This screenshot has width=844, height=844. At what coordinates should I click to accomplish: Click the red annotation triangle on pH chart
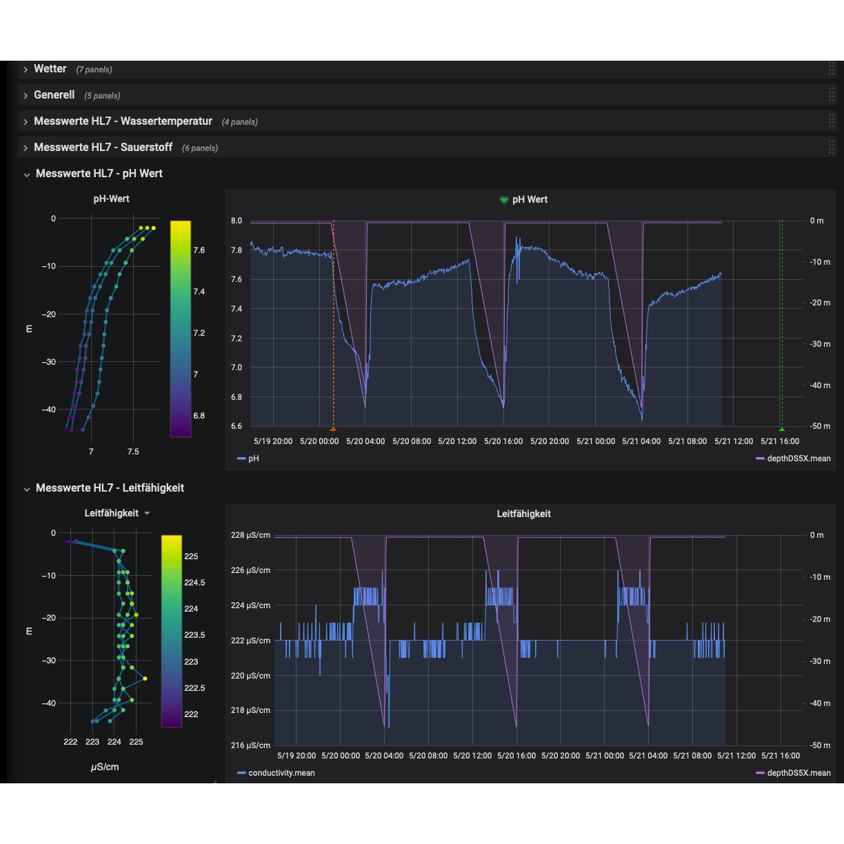[334, 428]
